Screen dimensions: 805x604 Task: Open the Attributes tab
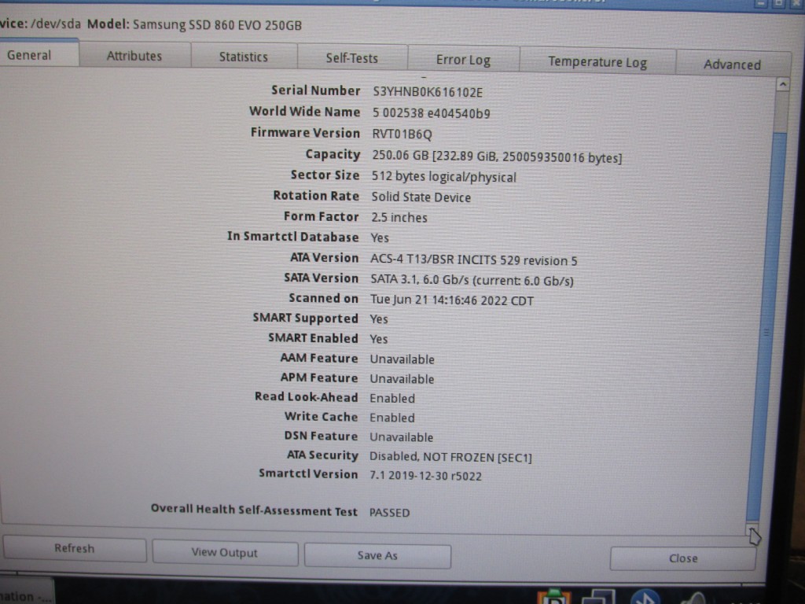click(134, 56)
